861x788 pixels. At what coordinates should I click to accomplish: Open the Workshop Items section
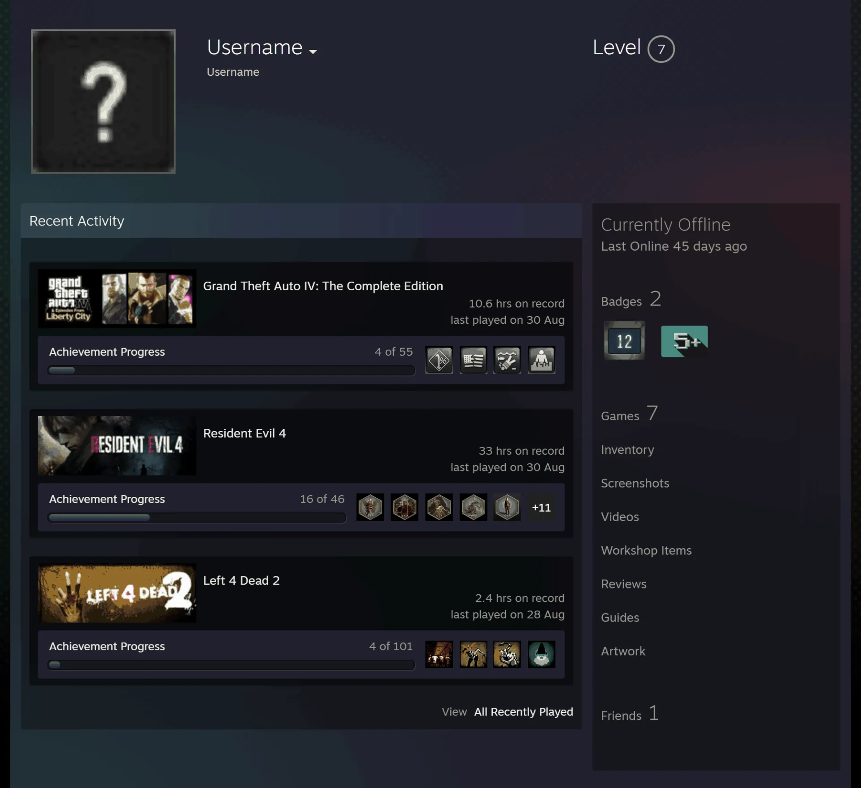click(x=646, y=550)
